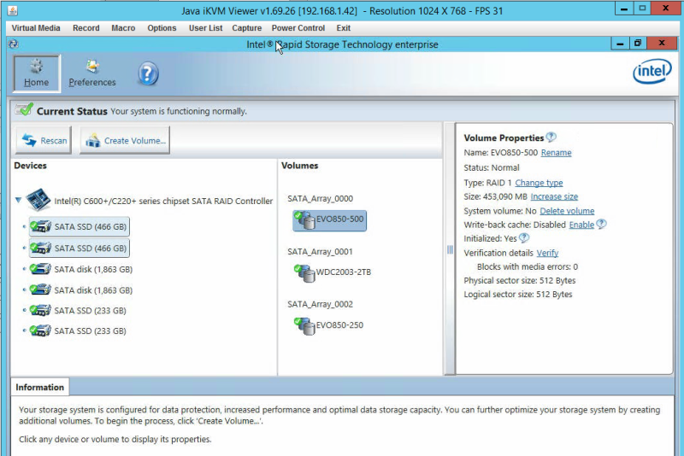
Task: Click the Rescan button
Action: point(44,140)
